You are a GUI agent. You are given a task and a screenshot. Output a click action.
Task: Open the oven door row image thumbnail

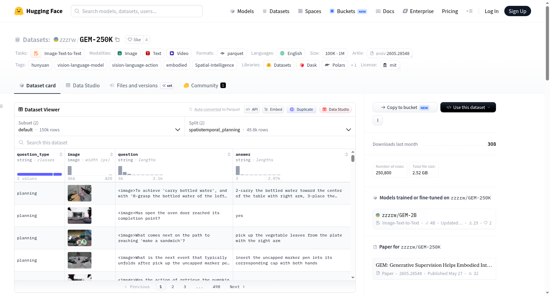point(79,216)
